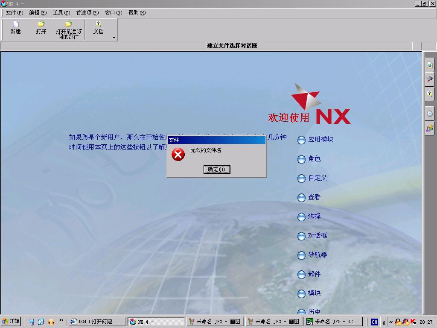Click the 新建 (New) toolbar icon

16,28
